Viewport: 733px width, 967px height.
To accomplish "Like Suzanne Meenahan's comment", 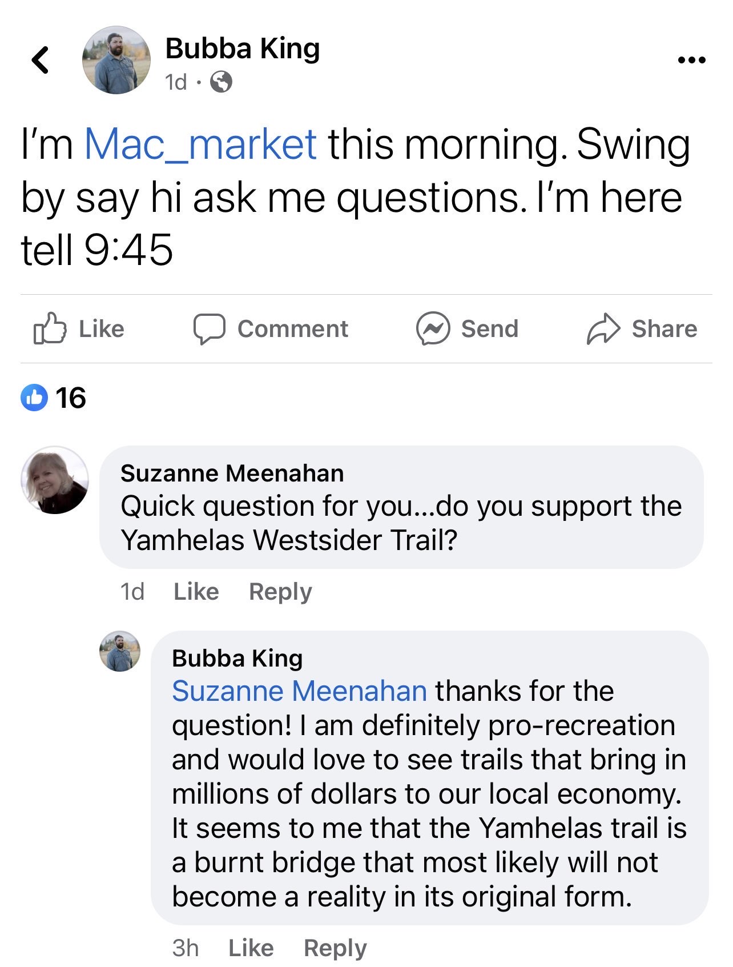I will coord(196,592).
